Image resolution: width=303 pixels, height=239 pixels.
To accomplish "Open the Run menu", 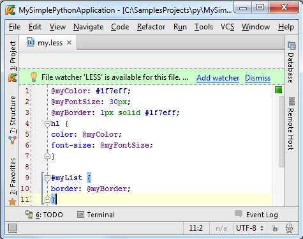I will 180,27.
